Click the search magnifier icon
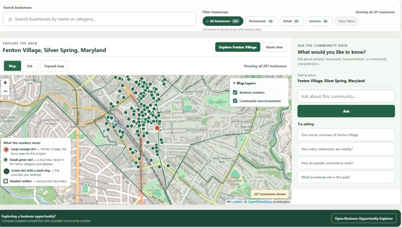 click(10, 19)
